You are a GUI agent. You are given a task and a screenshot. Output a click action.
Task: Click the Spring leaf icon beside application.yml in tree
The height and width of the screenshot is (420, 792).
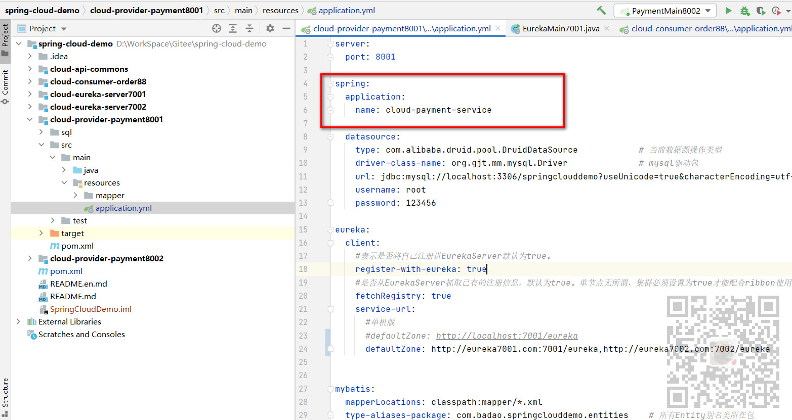[89, 208]
